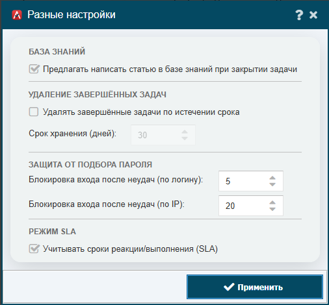Click the login block attempts field showing 5

(x=251, y=181)
